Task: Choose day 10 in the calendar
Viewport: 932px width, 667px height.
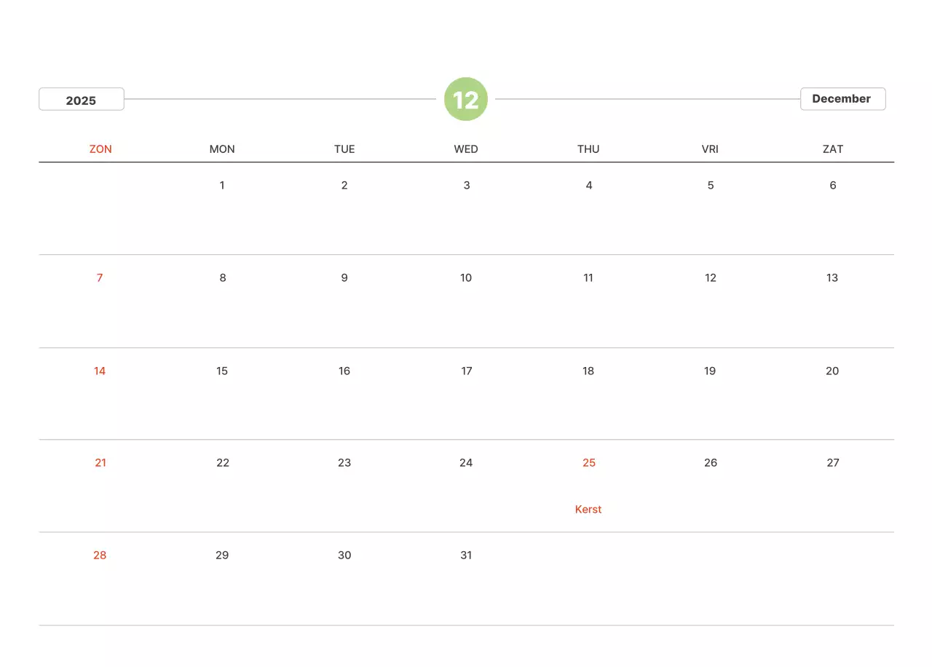Action: 466,278
